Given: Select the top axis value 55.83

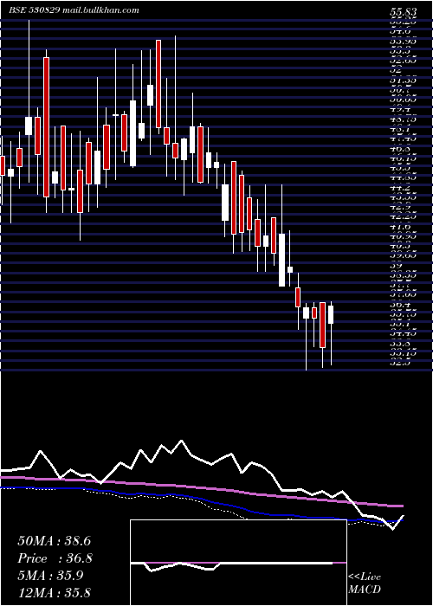Looking at the screenshot, I should click(x=403, y=12).
